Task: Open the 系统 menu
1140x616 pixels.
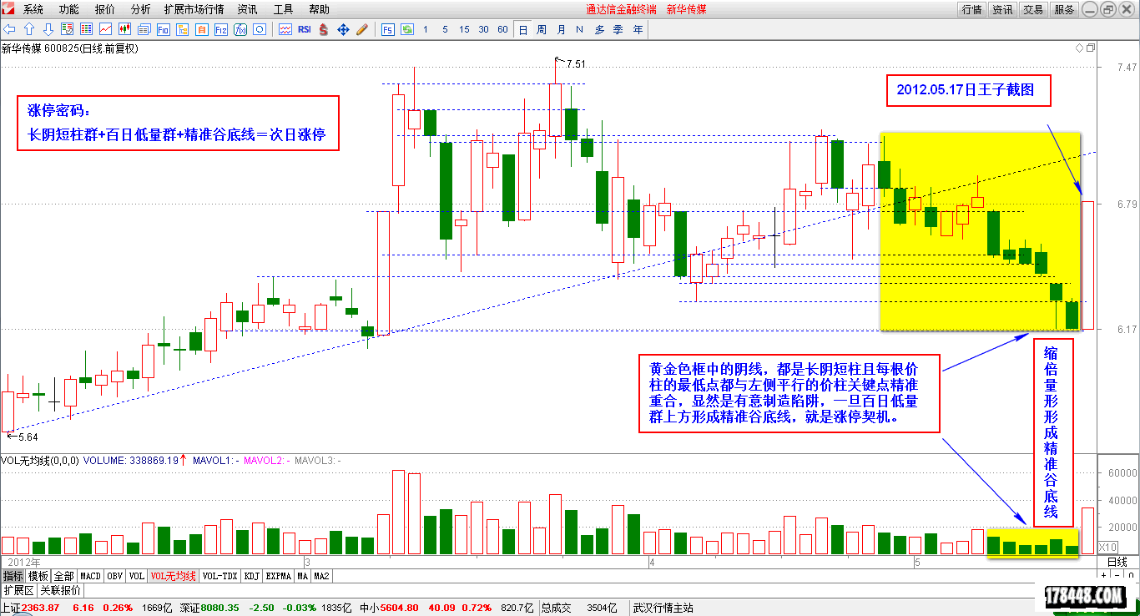Action: point(33,9)
